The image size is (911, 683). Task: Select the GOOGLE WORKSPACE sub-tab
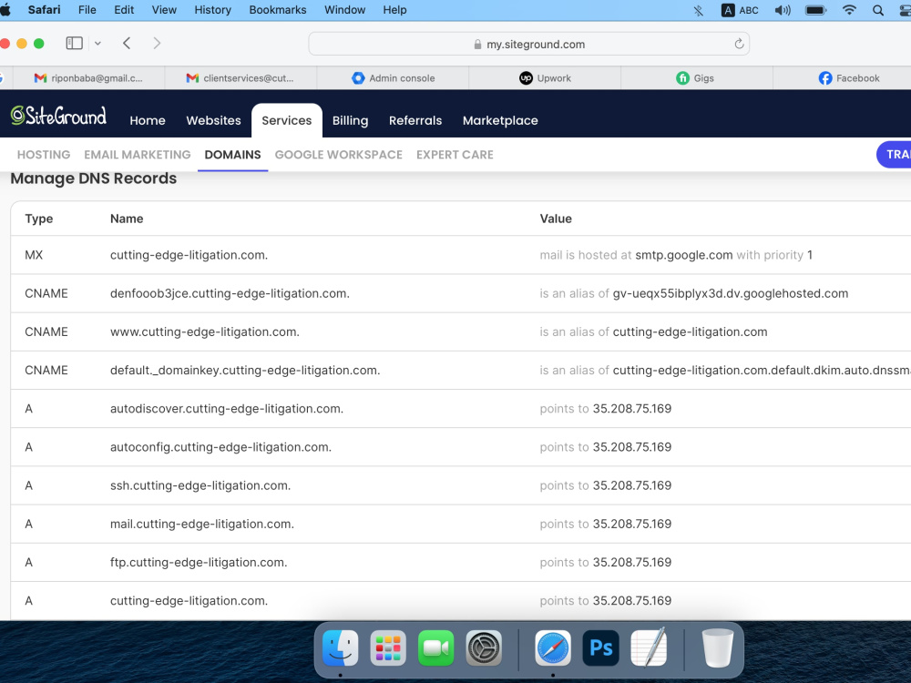pos(339,155)
